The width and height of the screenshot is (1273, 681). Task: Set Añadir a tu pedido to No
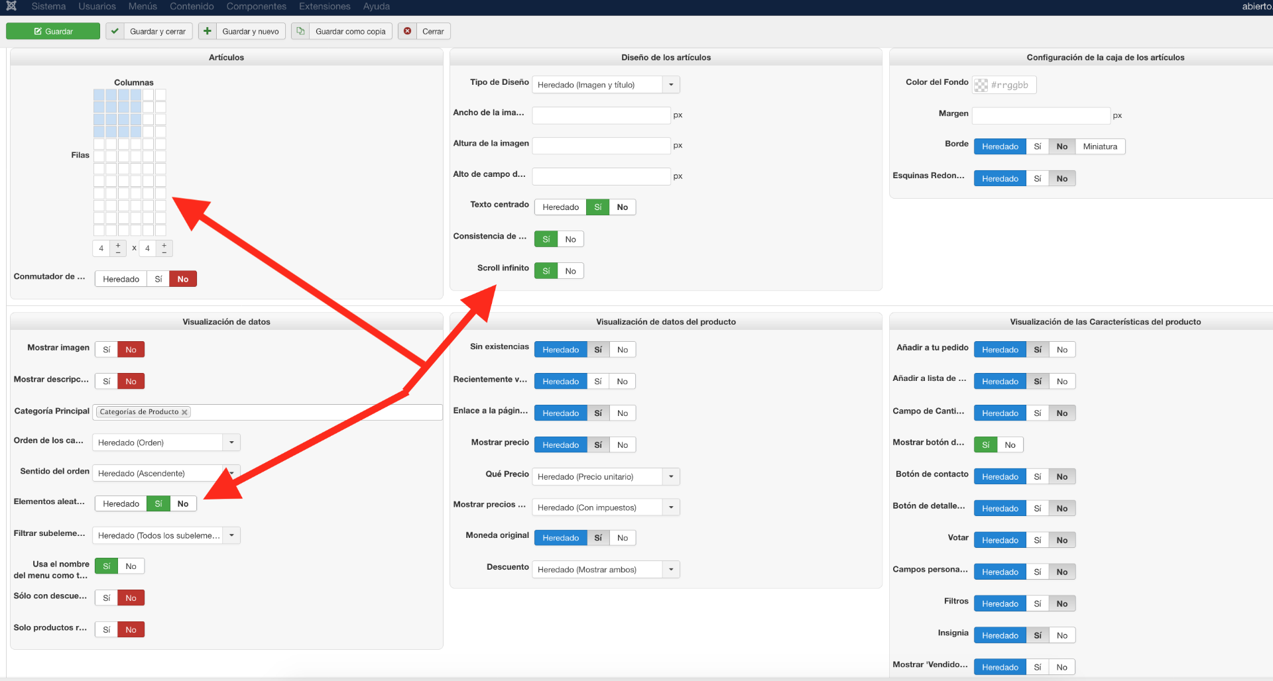pos(1062,350)
